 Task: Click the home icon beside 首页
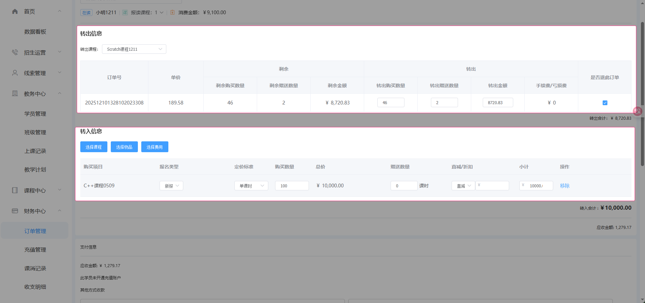click(15, 11)
